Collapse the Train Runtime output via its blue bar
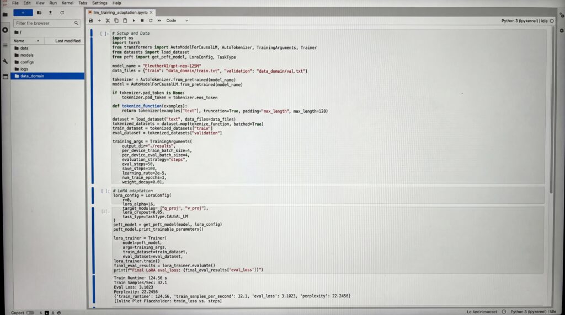This screenshot has height=315, width=565. (94, 290)
